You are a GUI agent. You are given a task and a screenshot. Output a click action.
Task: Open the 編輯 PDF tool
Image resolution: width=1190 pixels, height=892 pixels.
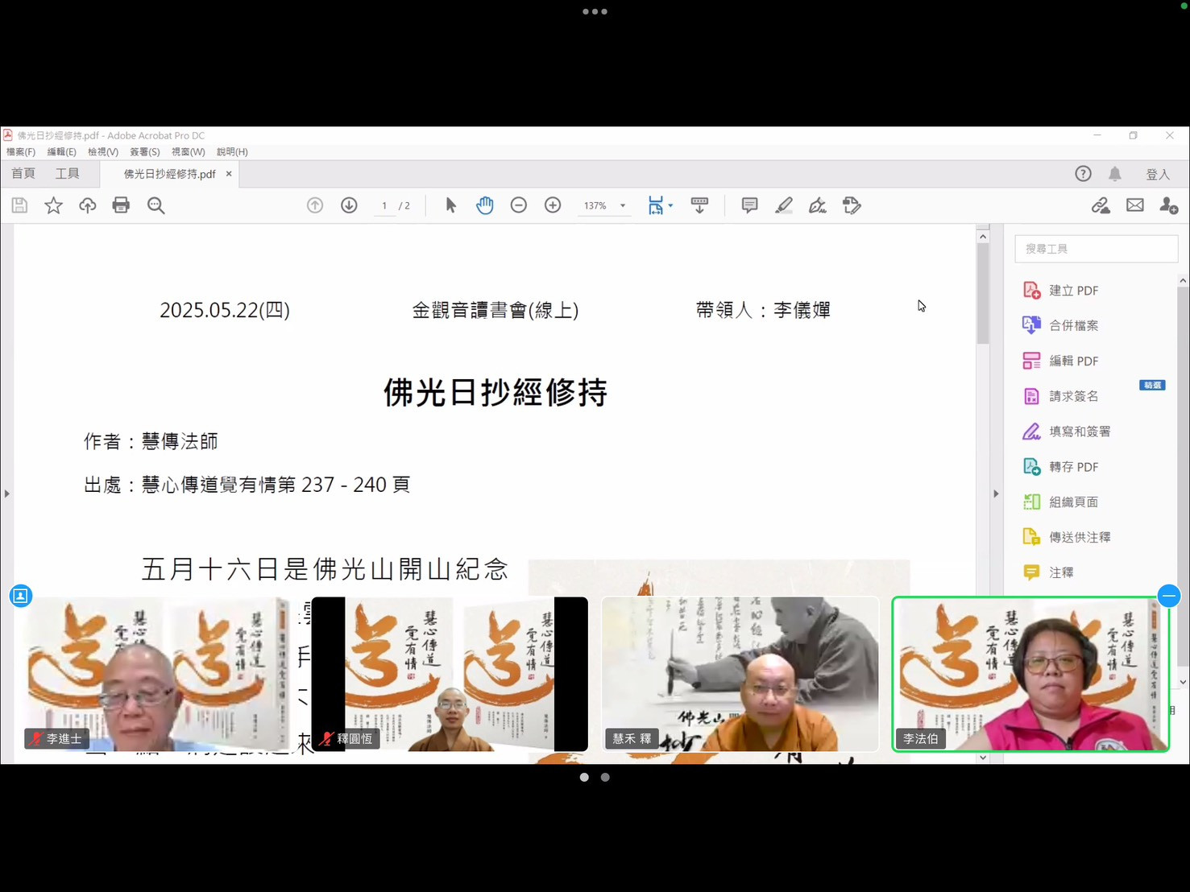[1073, 361]
